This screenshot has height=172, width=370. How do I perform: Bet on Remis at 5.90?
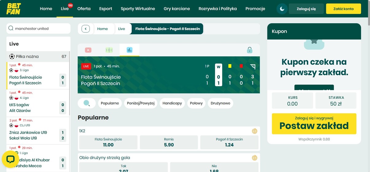tap(169, 142)
